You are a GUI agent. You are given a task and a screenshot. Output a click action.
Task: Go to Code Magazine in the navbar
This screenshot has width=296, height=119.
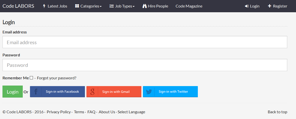[x=189, y=6]
